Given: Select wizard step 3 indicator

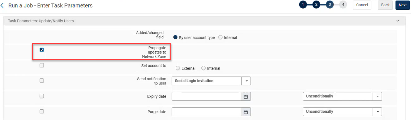Looking at the screenshot, I should [x=330, y=5].
